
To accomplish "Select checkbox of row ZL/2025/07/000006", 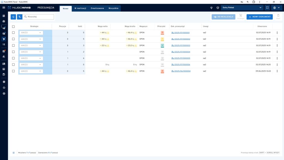I will coord(13,65).
